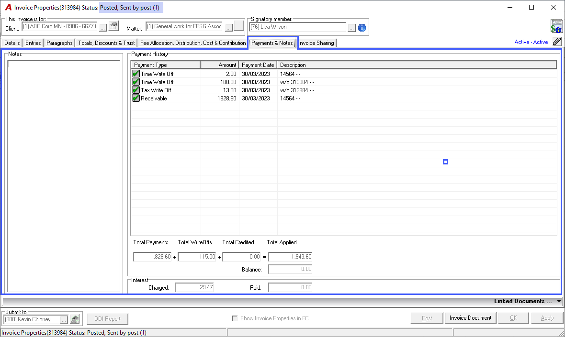Viewport: 565px width, 337px height.
Task: Click the Post button
Action: point(427,318)
